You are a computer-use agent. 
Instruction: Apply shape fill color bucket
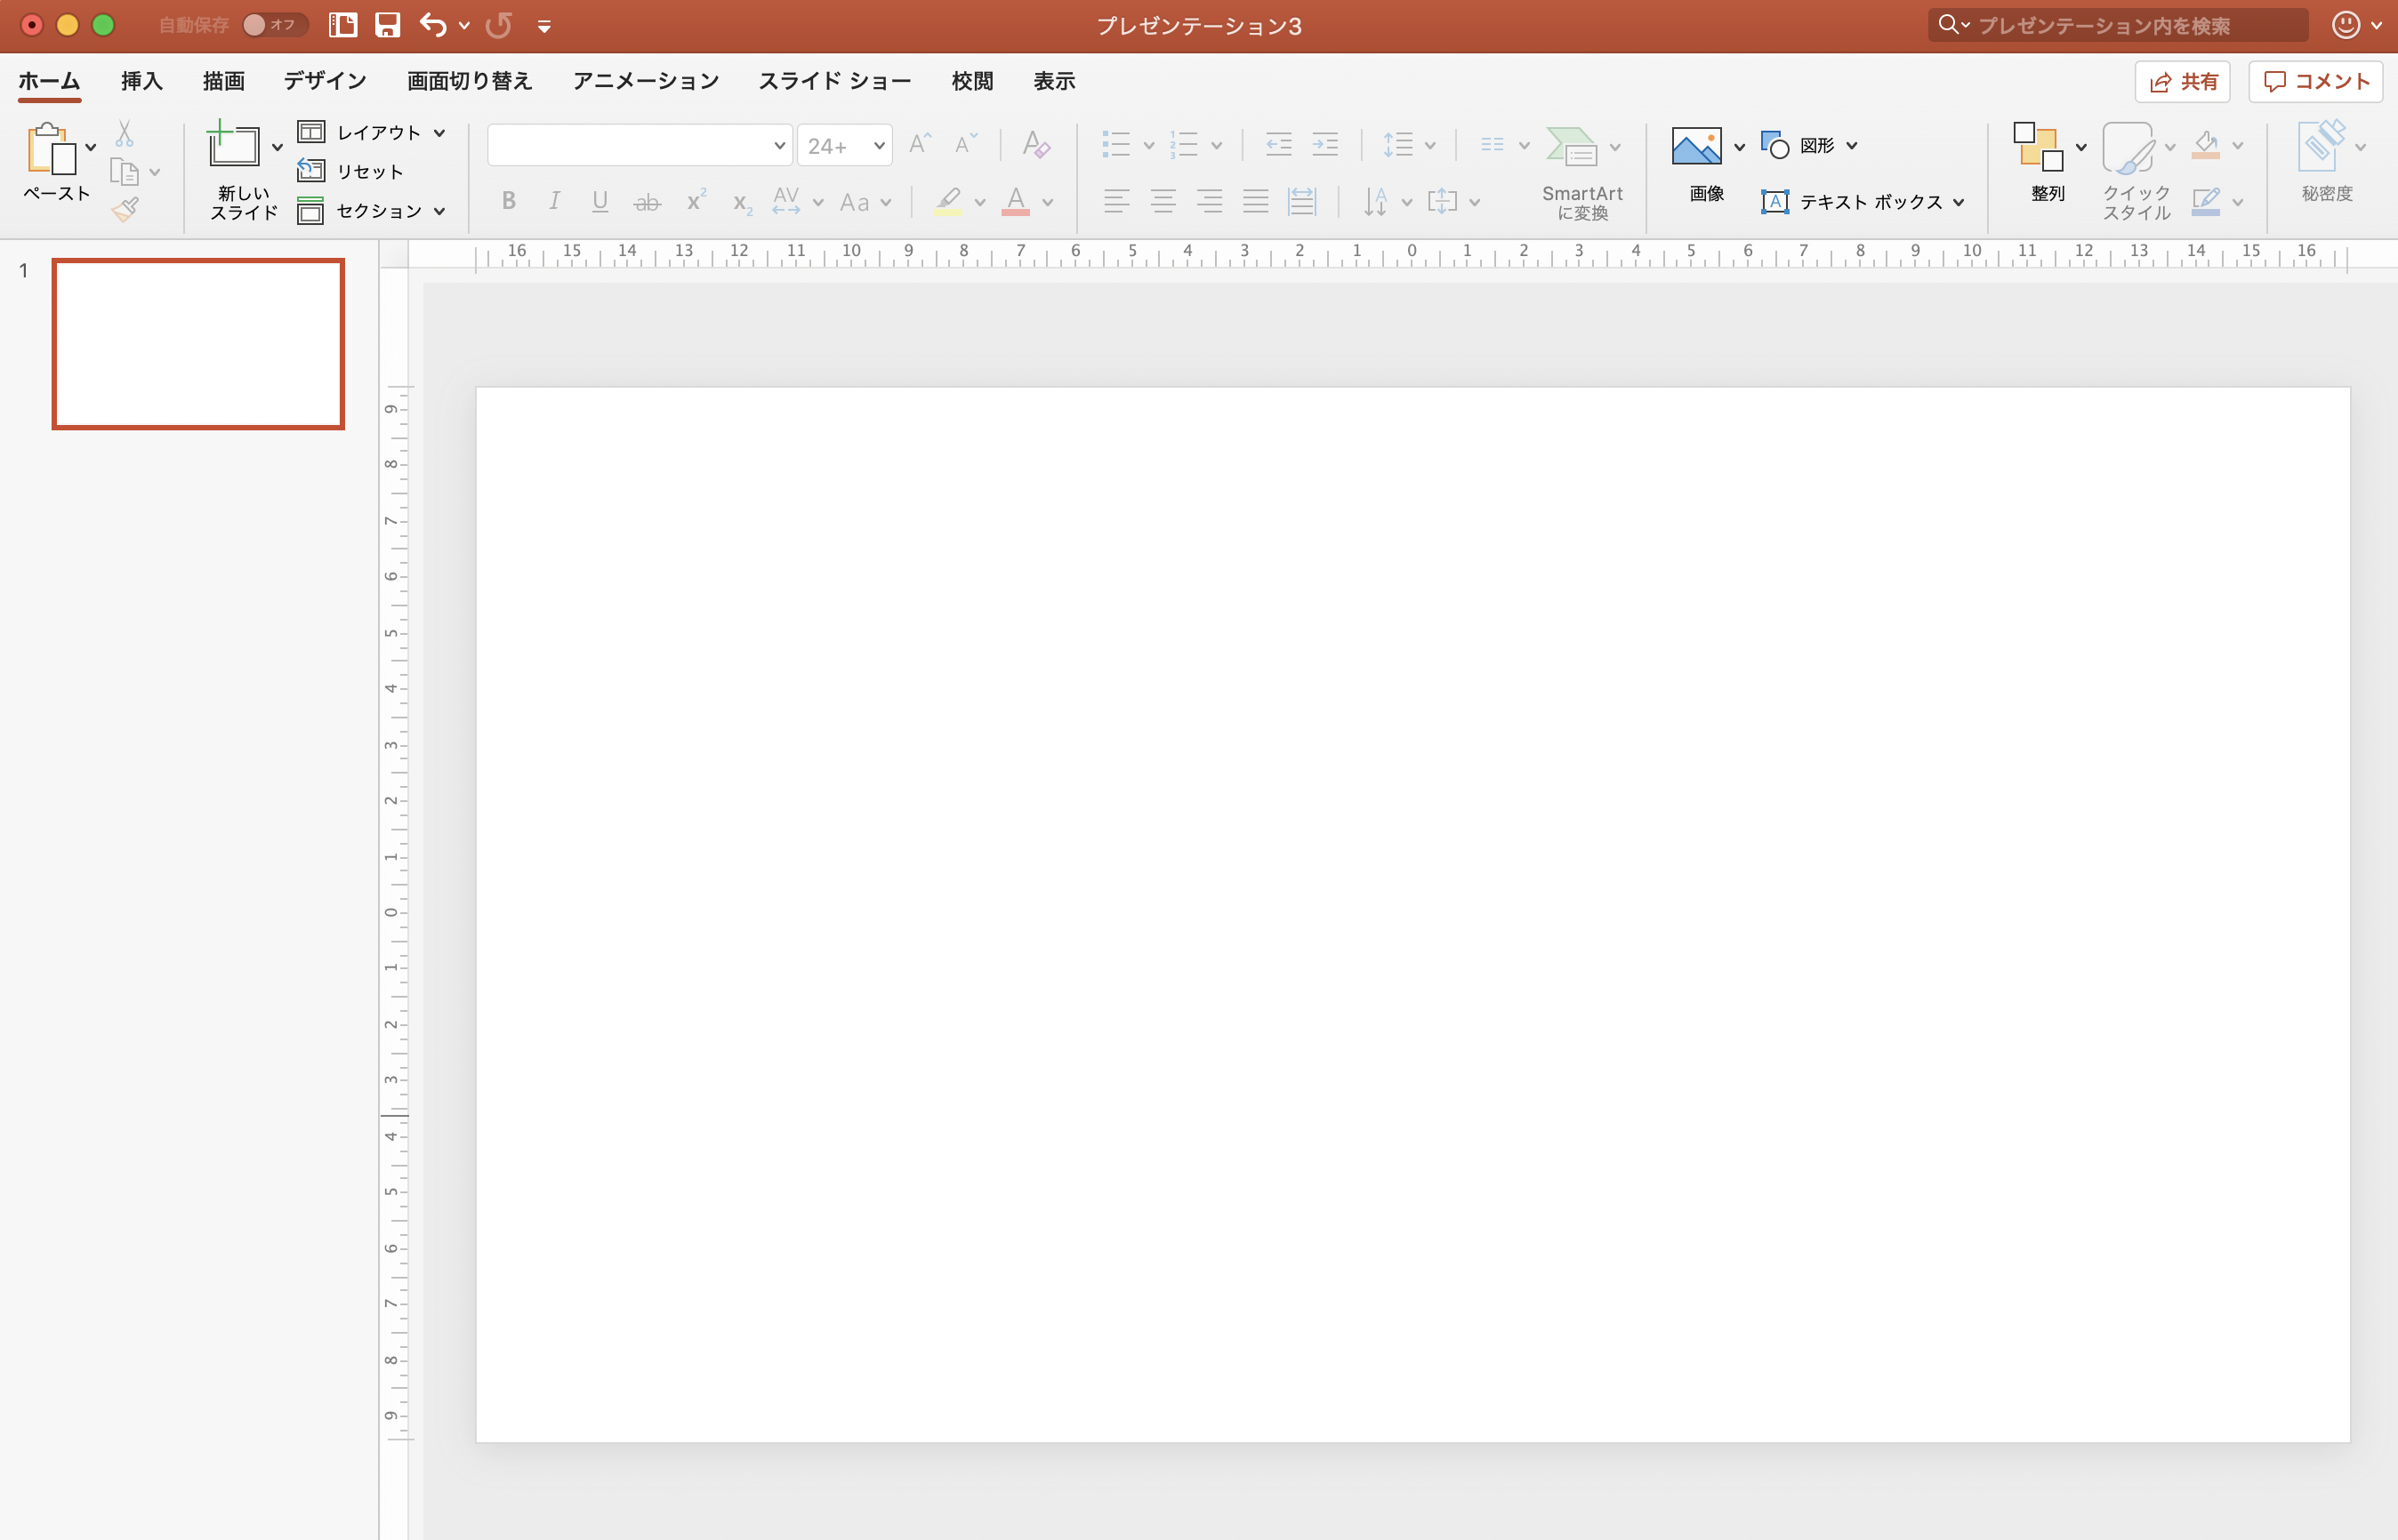[x=2205, y=146]
